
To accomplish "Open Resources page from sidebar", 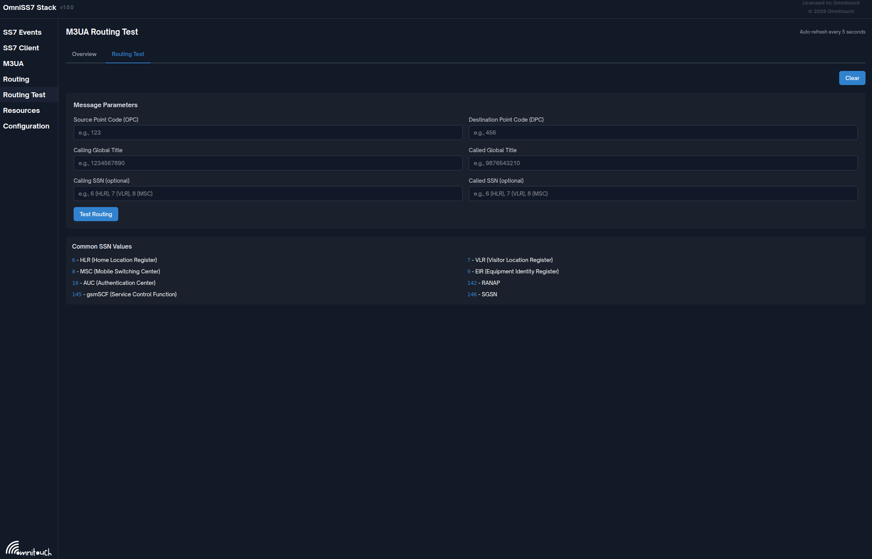I will (21, 111).
